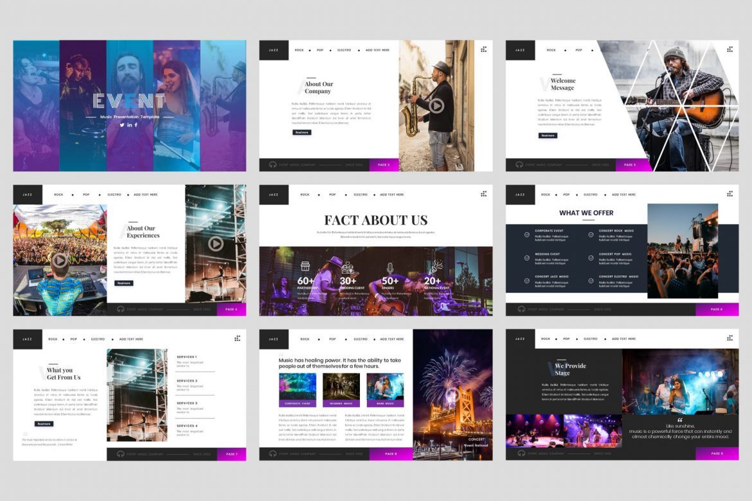Viewport: 752px width, 501px height.
Task: Click the store icon above 60+ Partnership
Action: coord(305,267)
